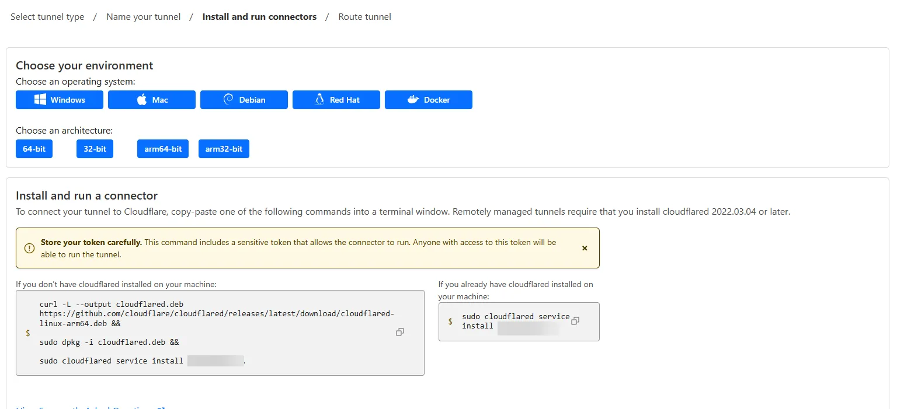The height and width of the screenshot is (409, 904).
Task: Select the 32-bit architecture
Action: coord(95,149)
